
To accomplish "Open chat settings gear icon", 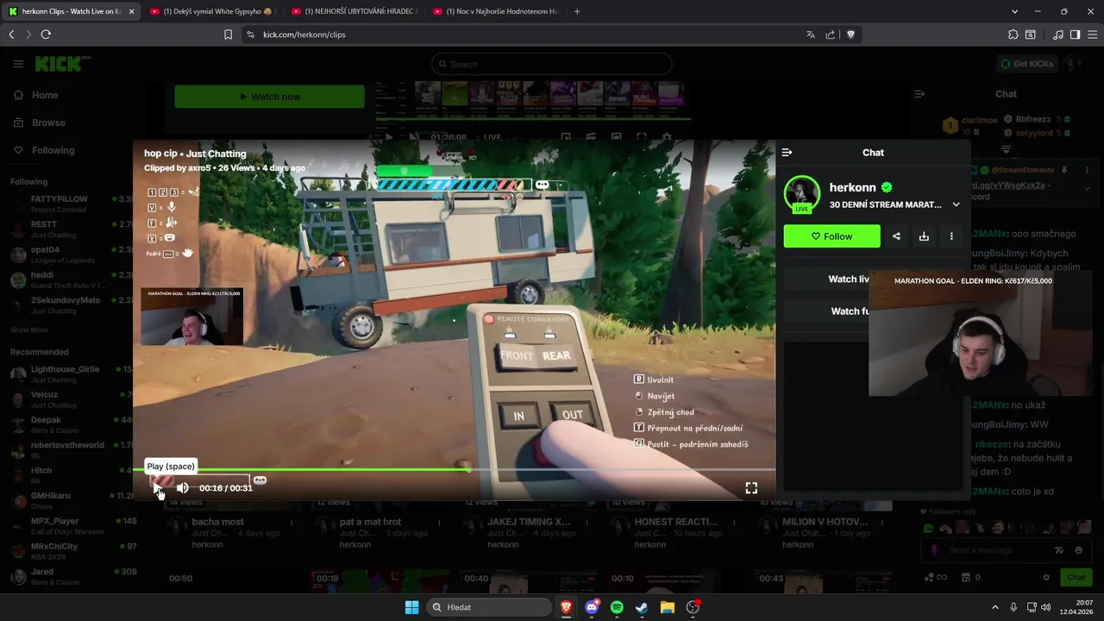I will [x=1046, y=578].
